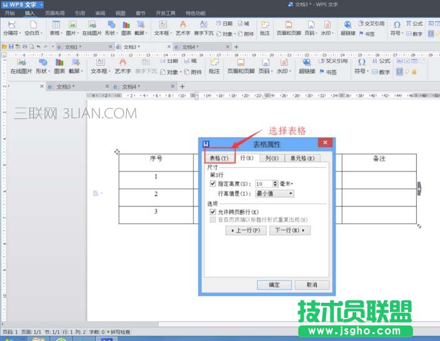Expand the 空白页 dropdown arrow

41,33
